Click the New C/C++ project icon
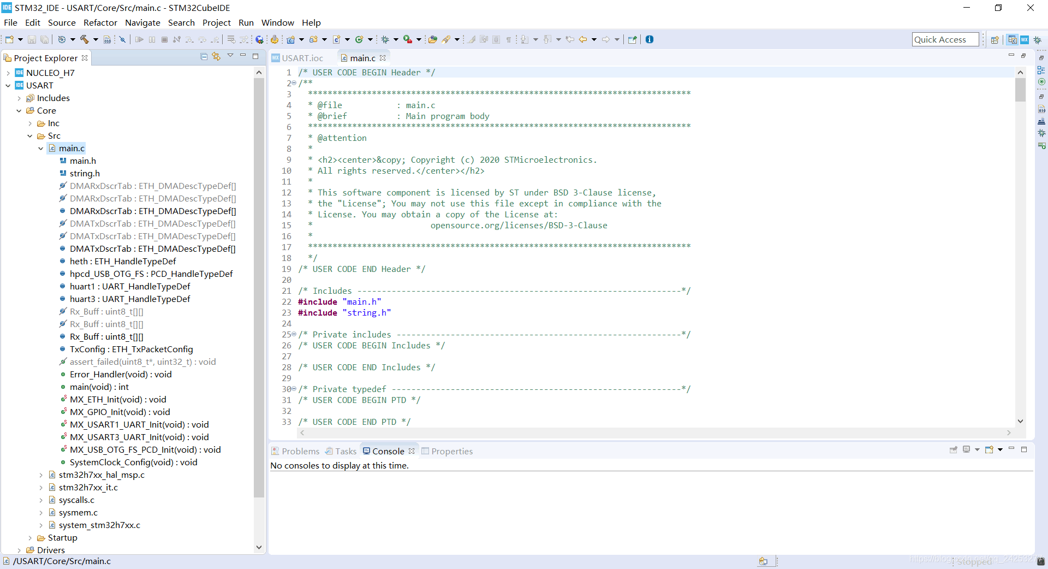The height and width of the screenshot is (569, 1048). coord(291,39)
